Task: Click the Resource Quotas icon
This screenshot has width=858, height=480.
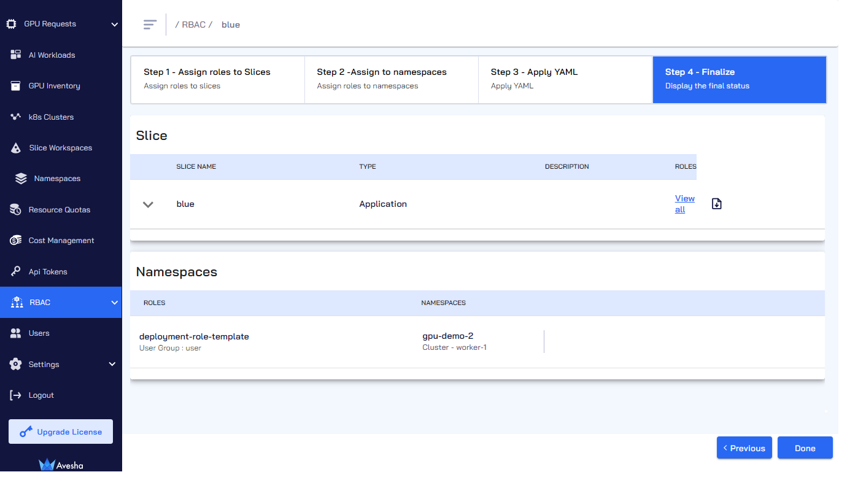Action: click(x=16, y=209)
